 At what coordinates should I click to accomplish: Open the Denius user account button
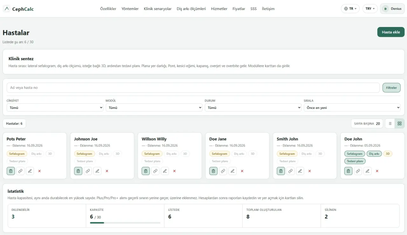(x=392, y=9)
